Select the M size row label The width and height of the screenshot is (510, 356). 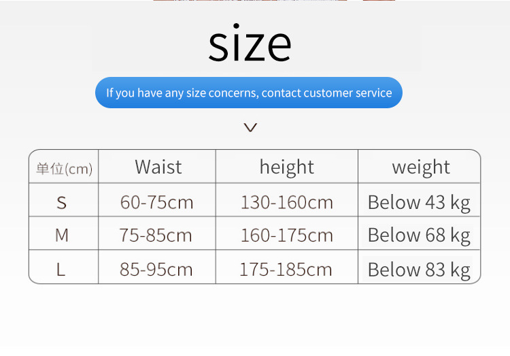pos(62,236)
